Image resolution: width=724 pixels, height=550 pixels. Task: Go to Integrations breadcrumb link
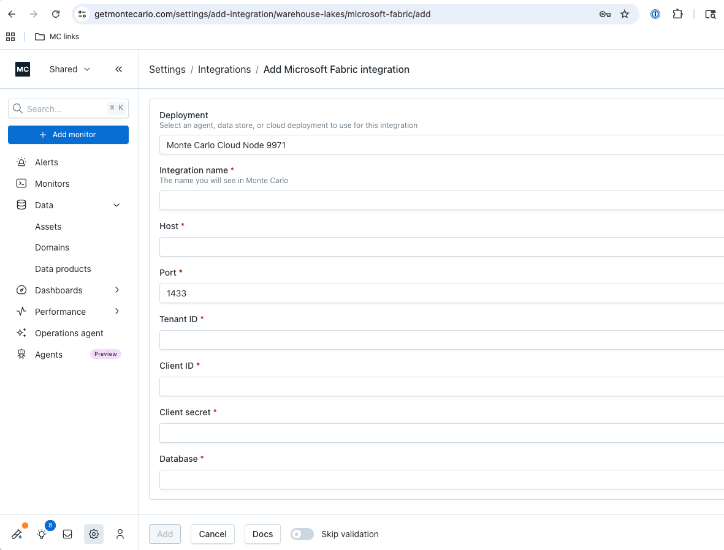(224, 69)
